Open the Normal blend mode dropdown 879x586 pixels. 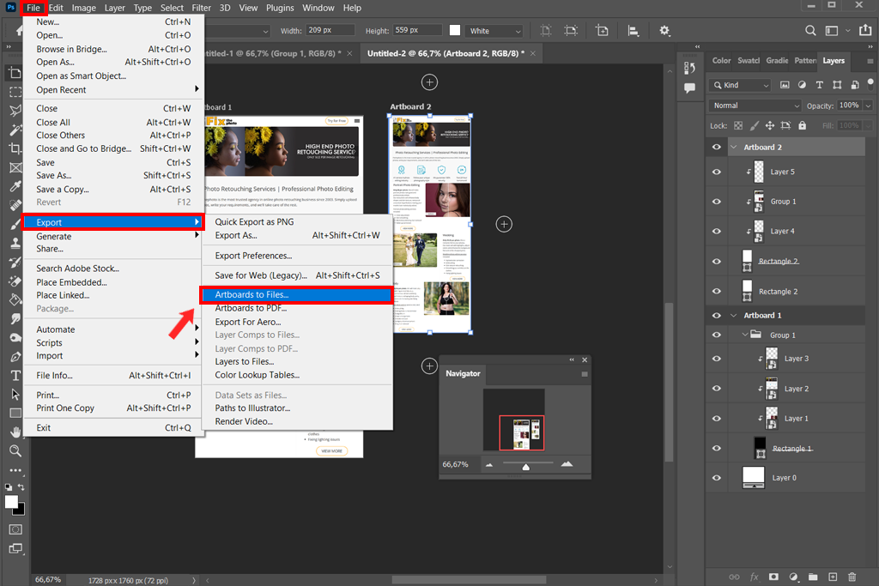(755, 106)
